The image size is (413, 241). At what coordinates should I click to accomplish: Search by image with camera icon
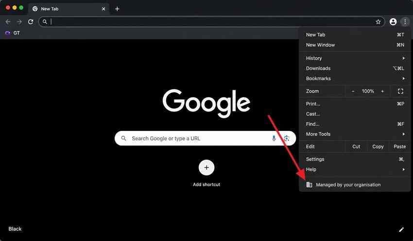[x=287, y=138]
